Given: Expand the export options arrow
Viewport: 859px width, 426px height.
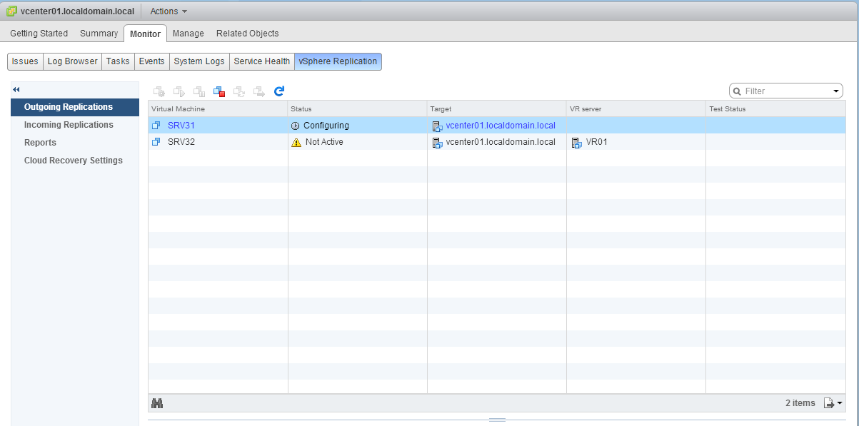Looking at the screenshot, I should tap(838, 402).
